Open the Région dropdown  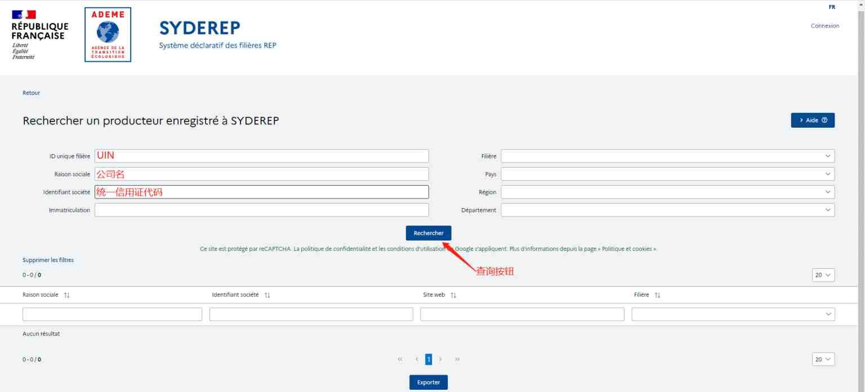(668, 192)
